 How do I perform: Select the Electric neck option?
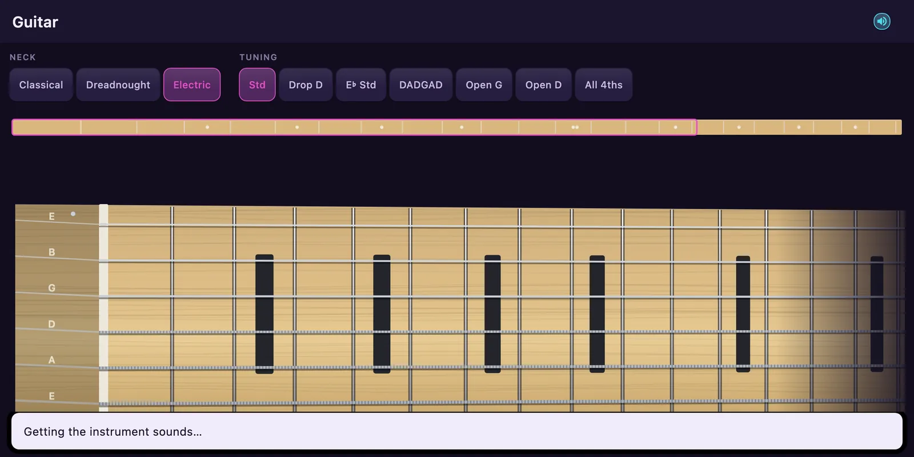(192, 85)
